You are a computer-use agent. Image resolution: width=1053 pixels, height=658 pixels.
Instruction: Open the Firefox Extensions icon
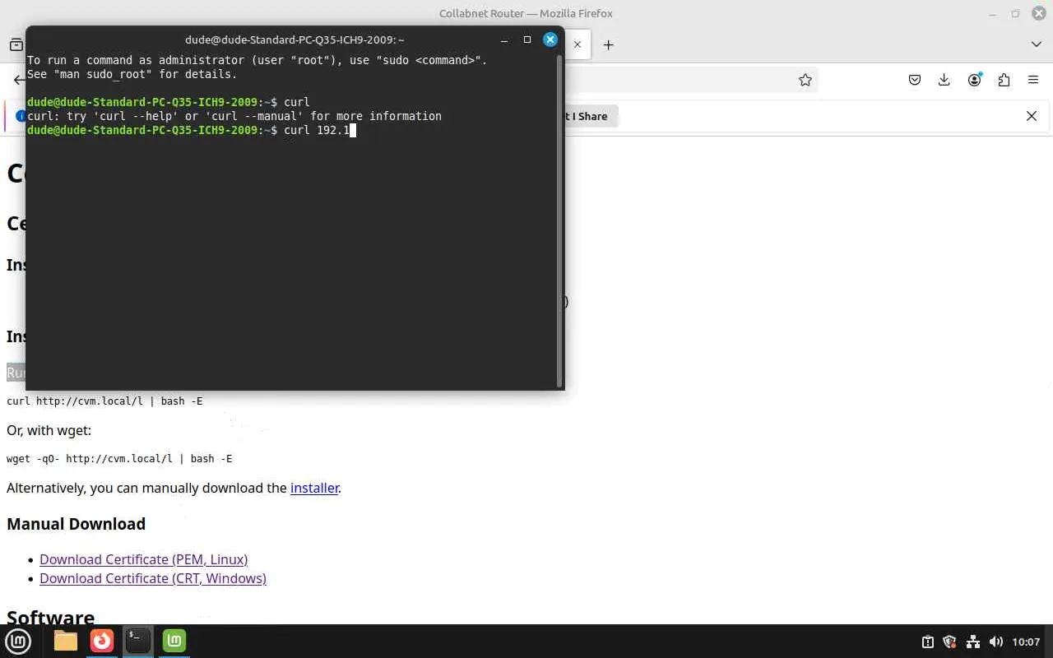tap(1004, 80)
